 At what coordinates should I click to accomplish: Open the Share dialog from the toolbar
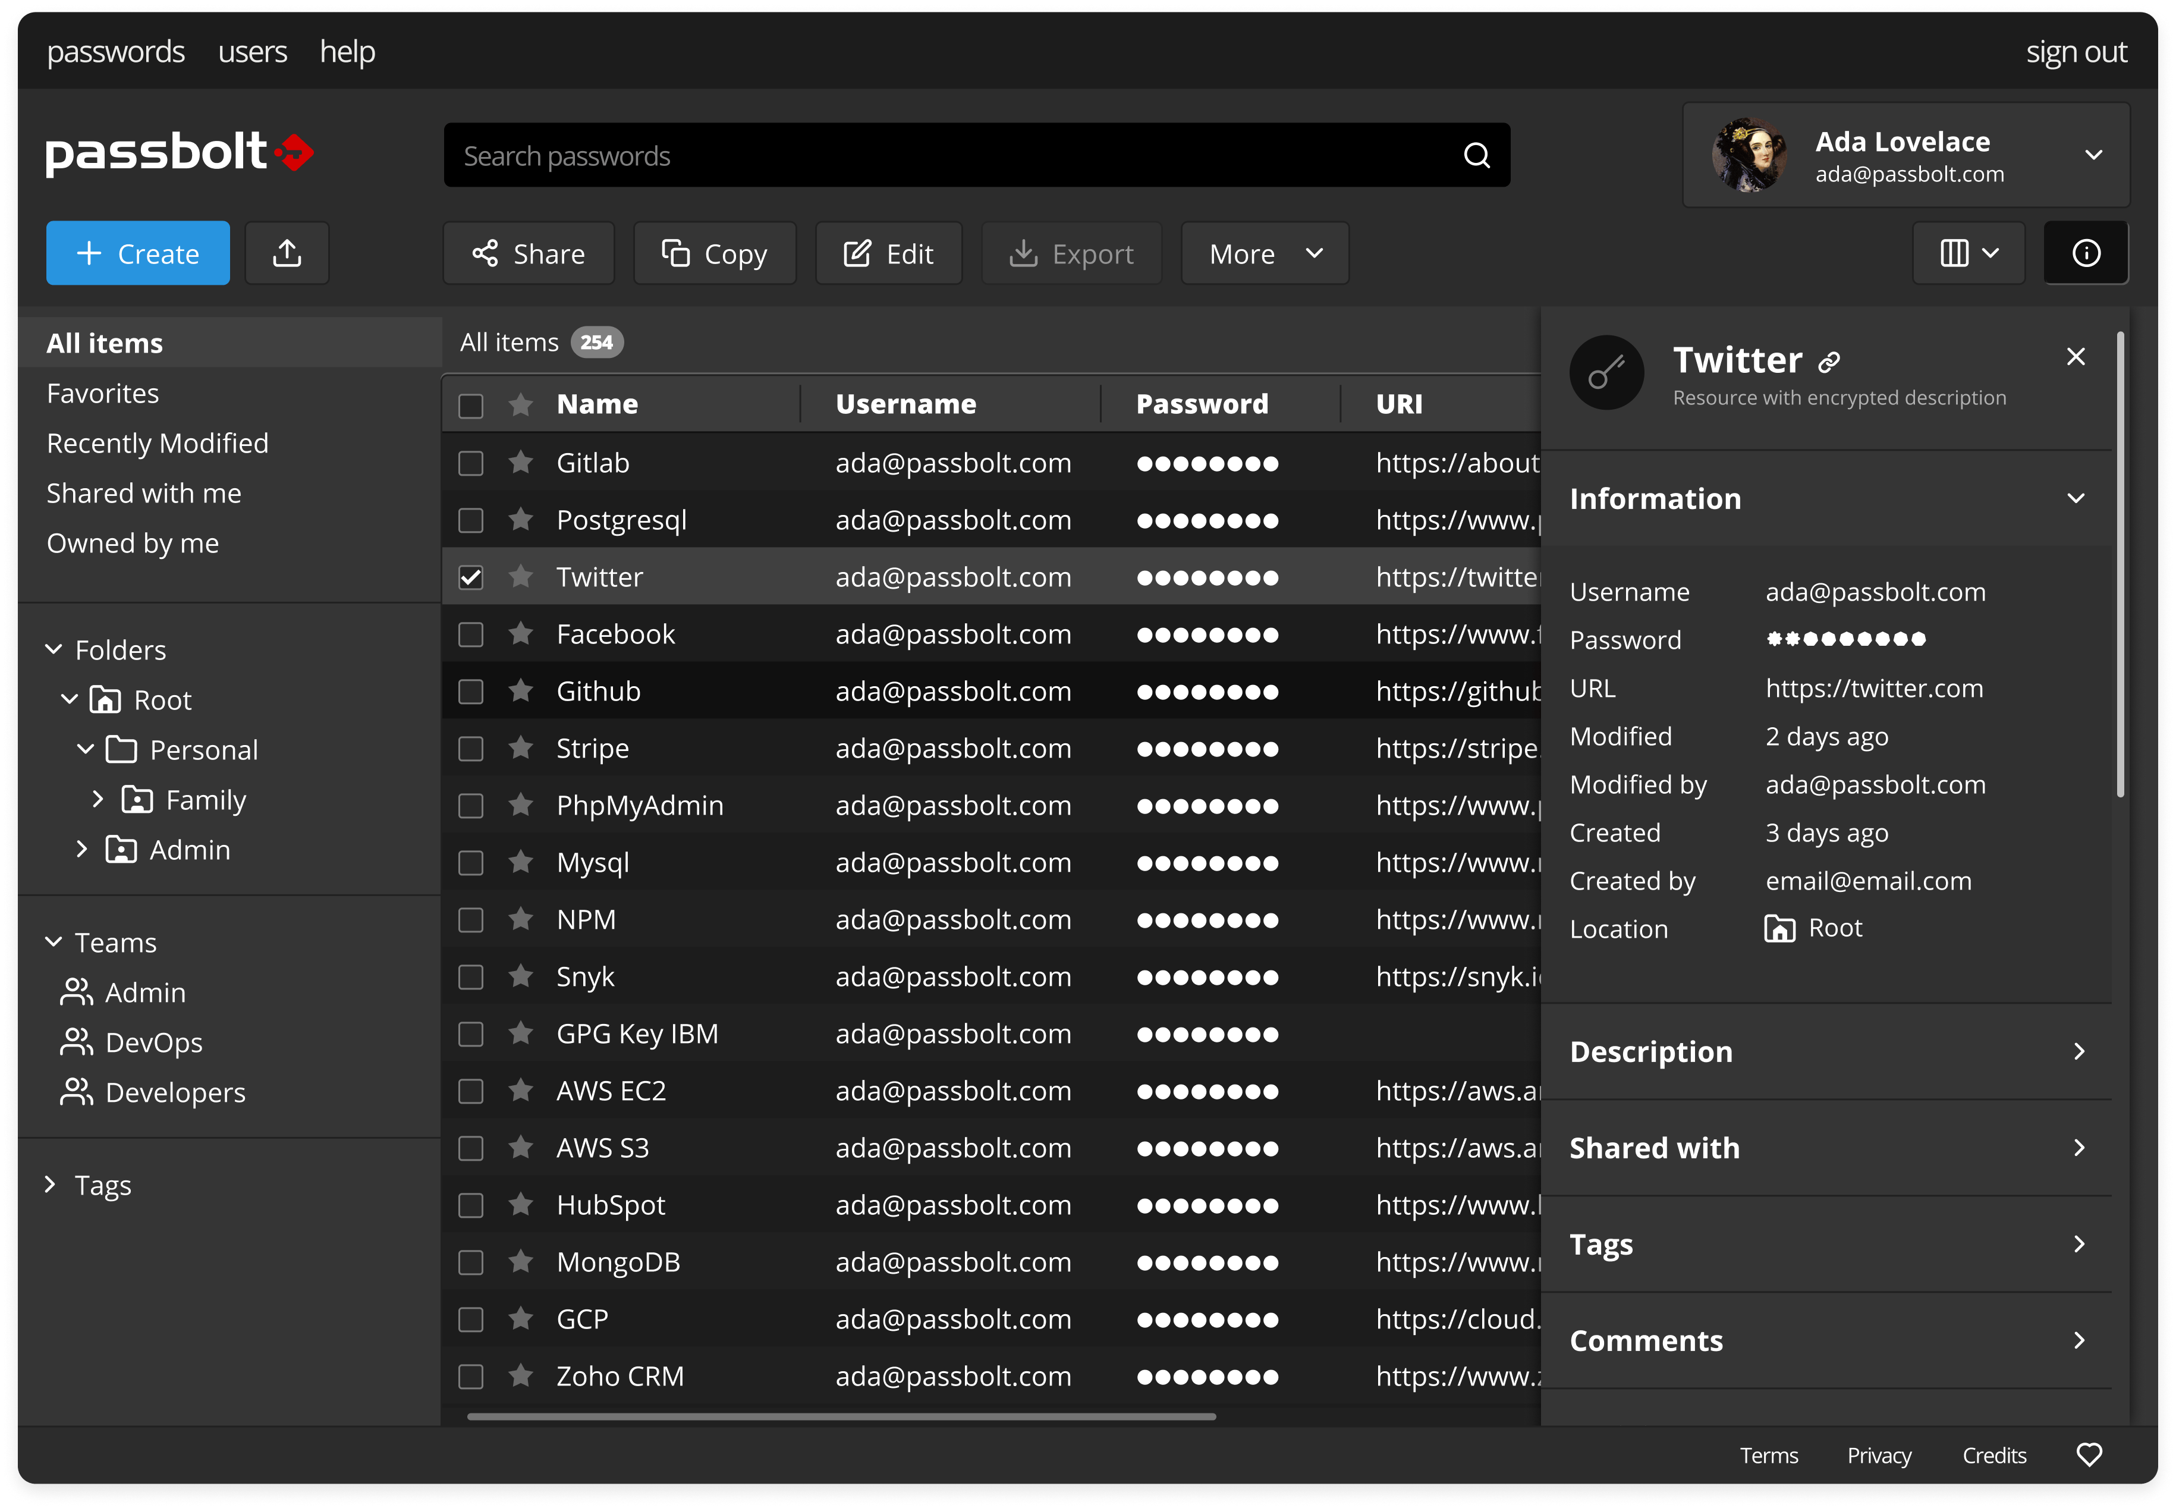[x=528, y=252]
